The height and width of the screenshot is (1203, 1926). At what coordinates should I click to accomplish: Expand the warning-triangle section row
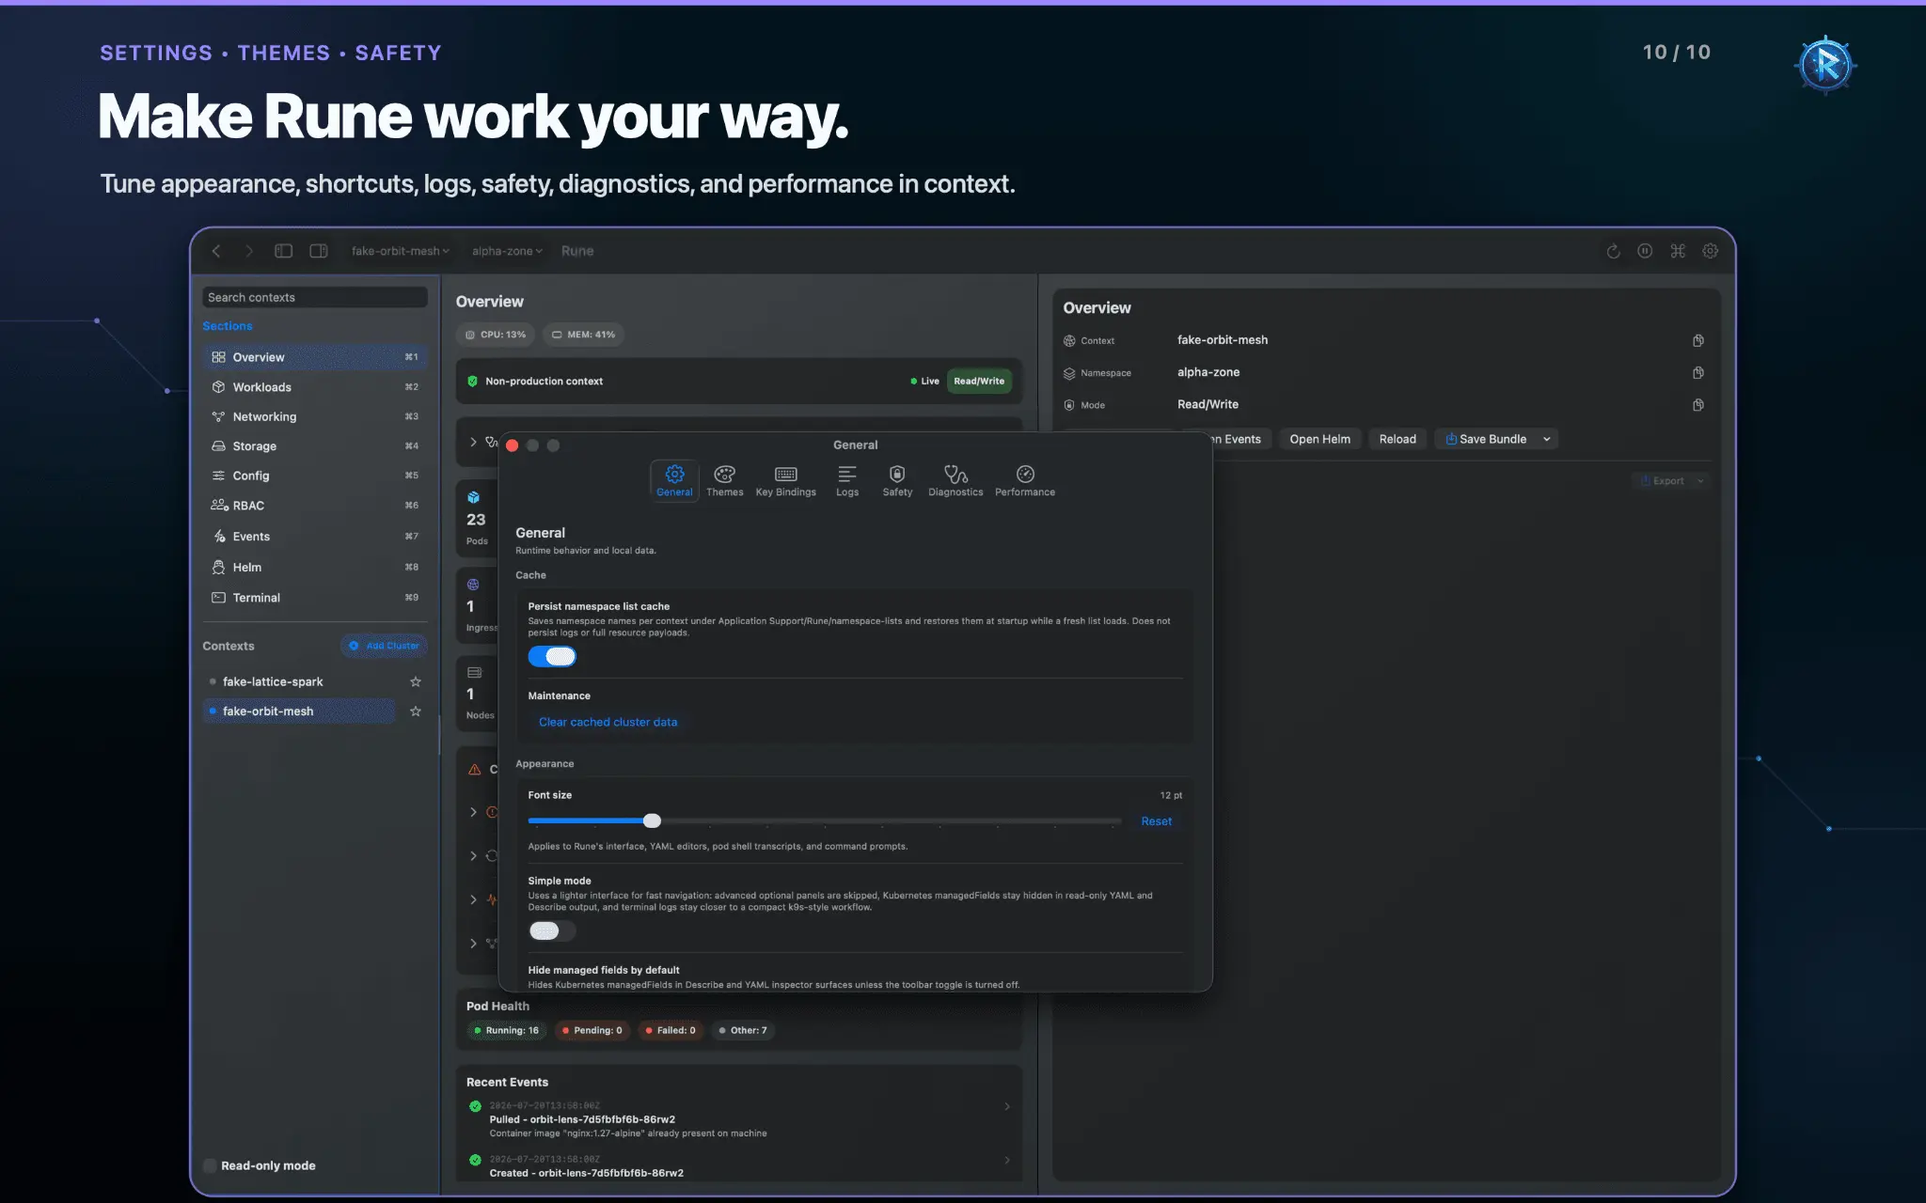(x=473, y=770)
